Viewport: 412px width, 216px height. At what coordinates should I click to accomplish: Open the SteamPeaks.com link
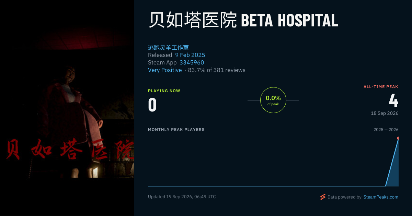tap(381, 197)
